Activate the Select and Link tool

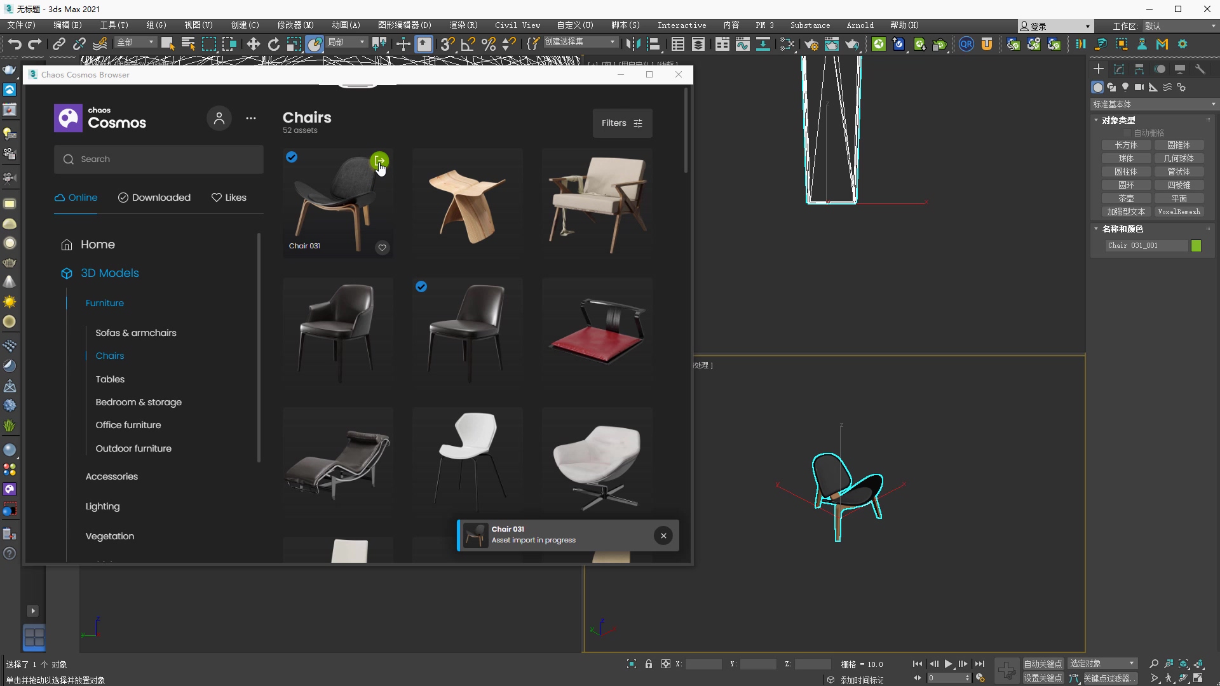coord(58,44)
